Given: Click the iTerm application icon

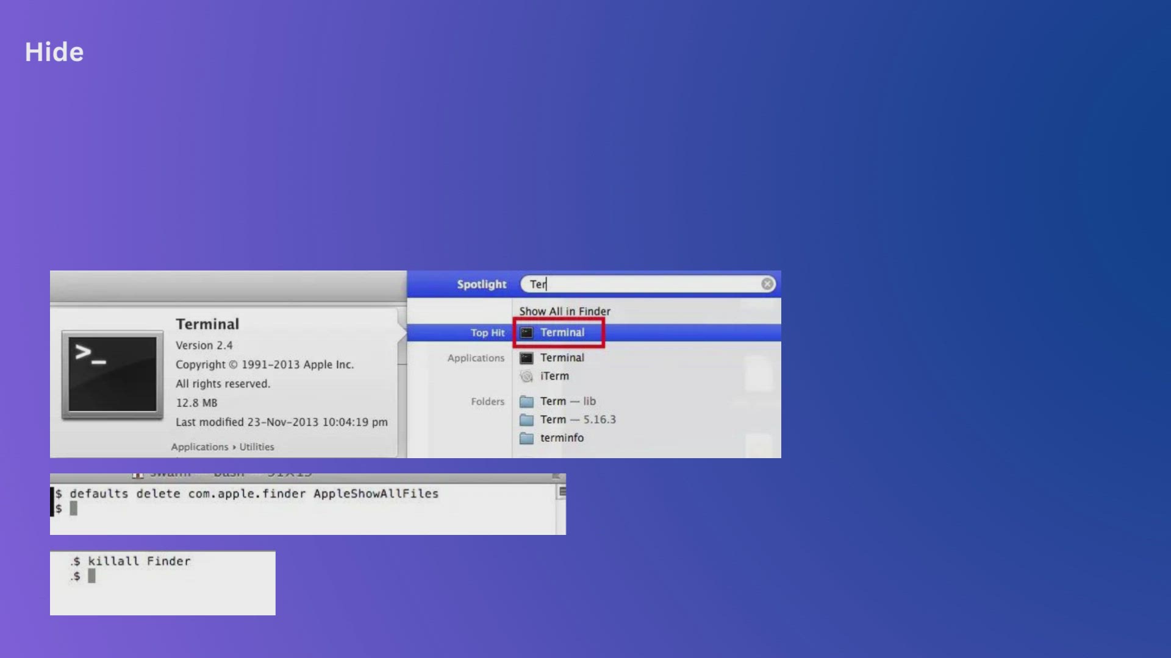Looking at the screenshot, I should coord(526,377).
